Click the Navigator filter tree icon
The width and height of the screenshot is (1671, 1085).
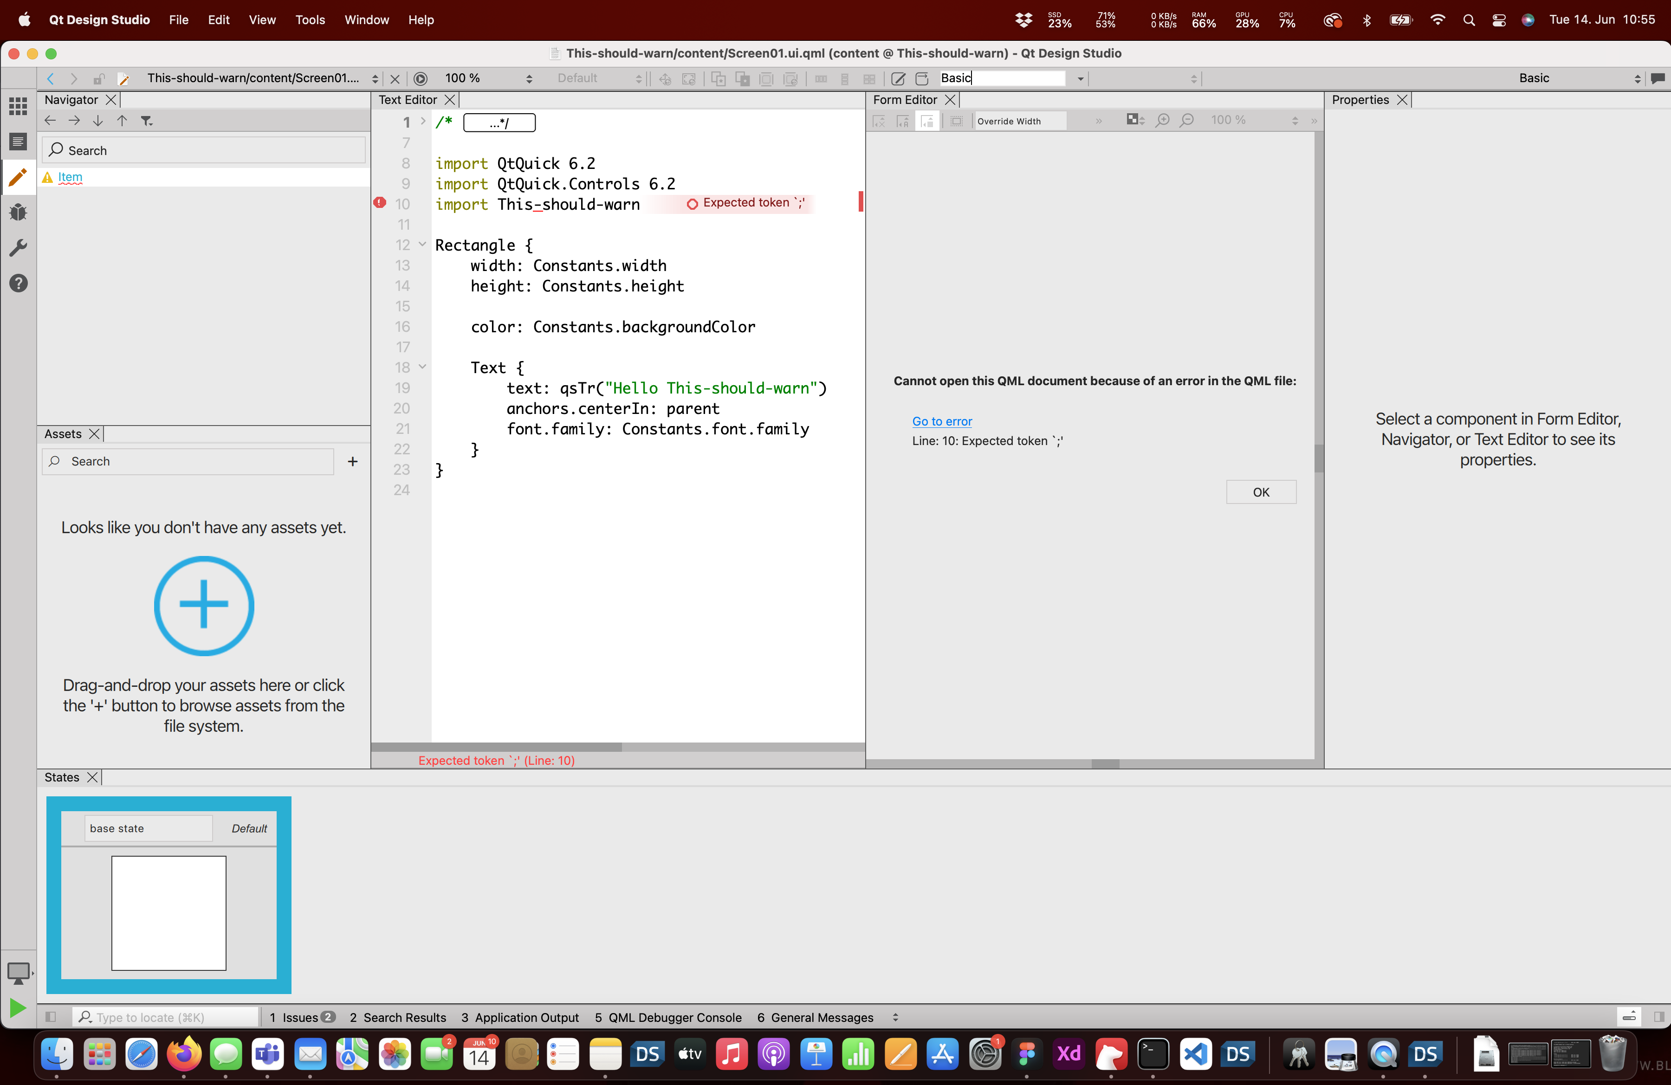pyautogui.click(x=146, y=121)
